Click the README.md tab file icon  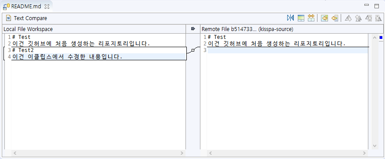pyautogui.click(x=6, y=7)
